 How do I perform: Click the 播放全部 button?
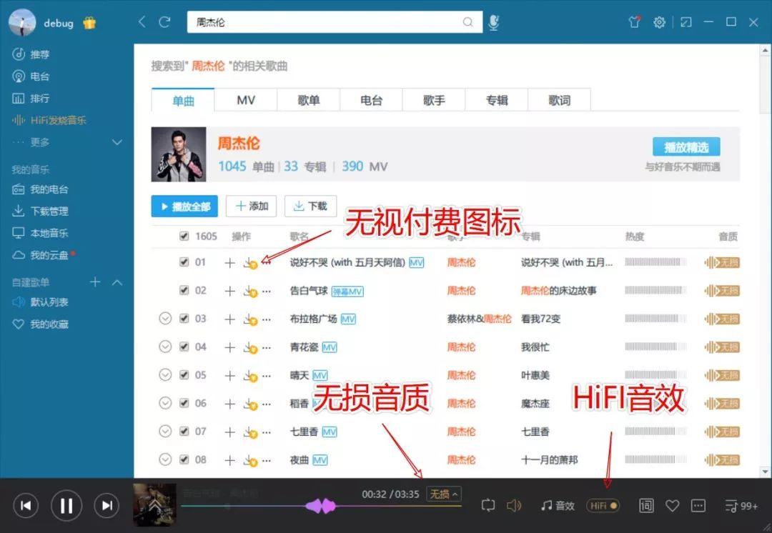coord(184,206)
